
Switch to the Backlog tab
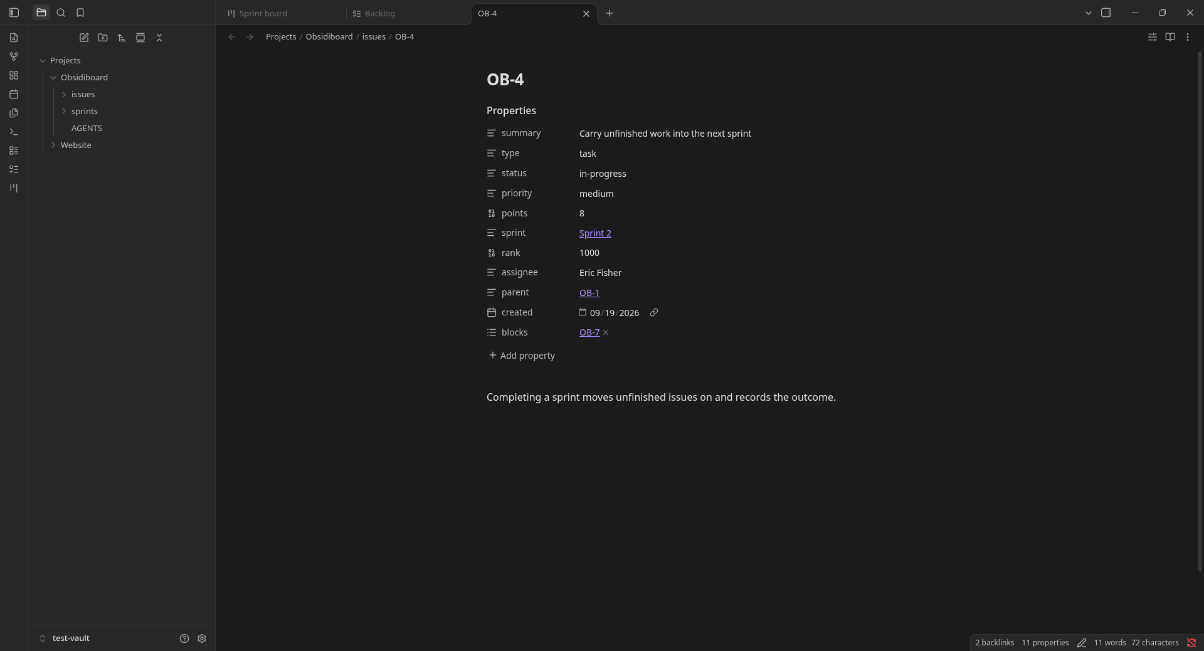408,13
